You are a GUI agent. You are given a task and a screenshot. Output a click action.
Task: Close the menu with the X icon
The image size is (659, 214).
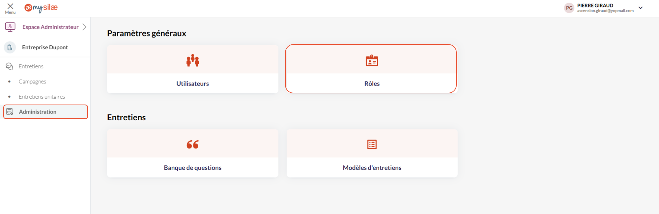pyautogui.click(x=10, y=6)
